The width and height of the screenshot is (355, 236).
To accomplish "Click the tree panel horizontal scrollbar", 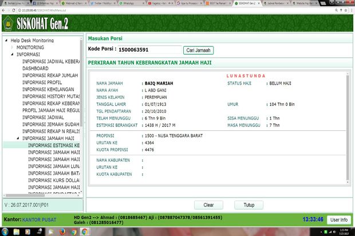I will [x=25, y=195].
